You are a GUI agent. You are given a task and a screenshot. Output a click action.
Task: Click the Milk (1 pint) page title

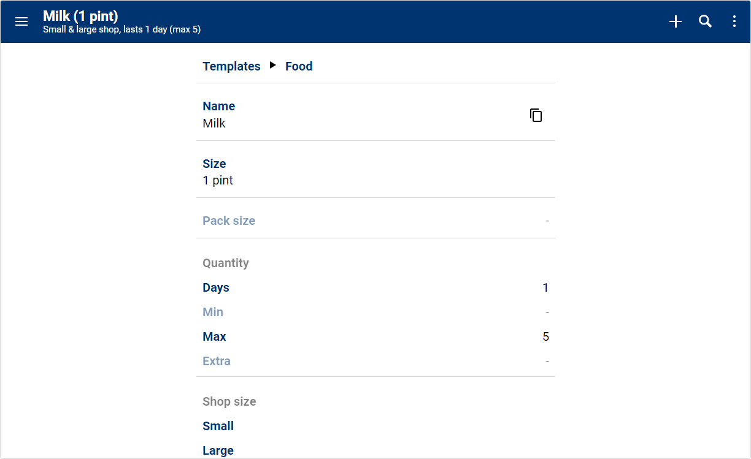[80, 16]
